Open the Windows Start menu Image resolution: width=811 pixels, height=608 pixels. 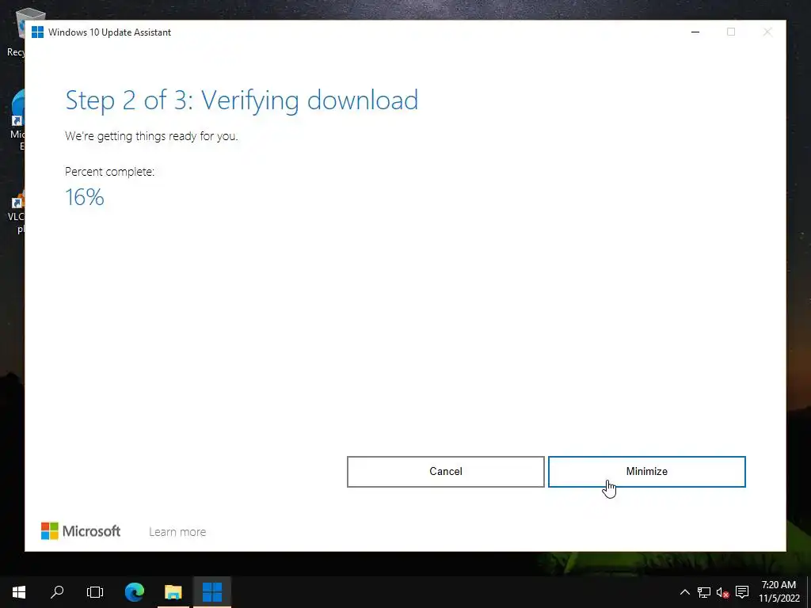coord(19,592)
